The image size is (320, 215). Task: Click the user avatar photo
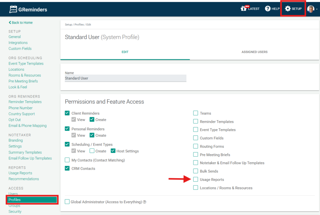(x=311, y=9)
